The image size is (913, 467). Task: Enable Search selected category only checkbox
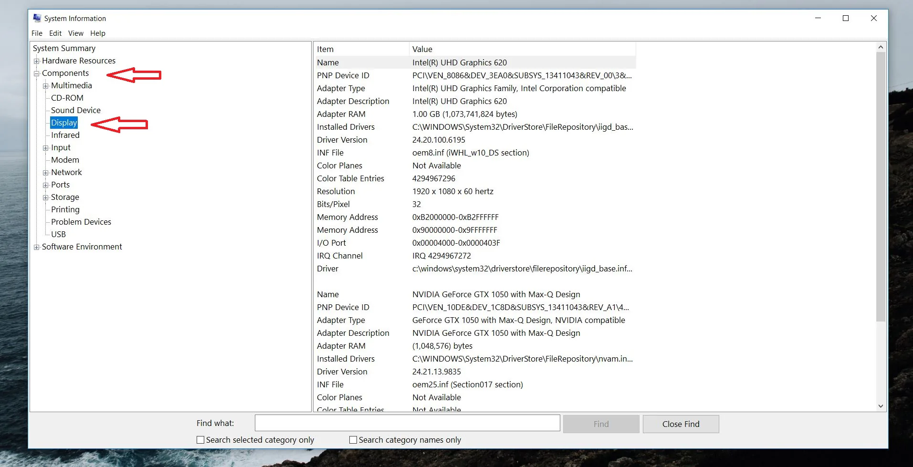pyautogui.click(x=200, y=440)
